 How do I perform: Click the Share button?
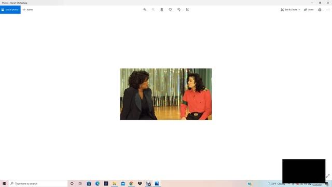[309, 10]
